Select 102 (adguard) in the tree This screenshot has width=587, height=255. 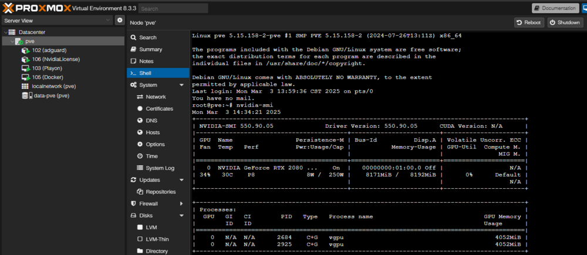[x=62, y=50]
